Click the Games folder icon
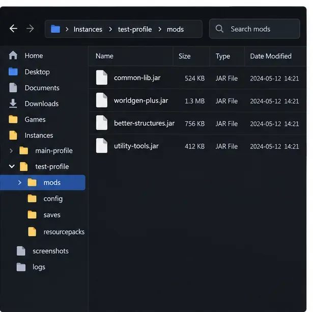 pyautogui.click(x=13, y=119)
